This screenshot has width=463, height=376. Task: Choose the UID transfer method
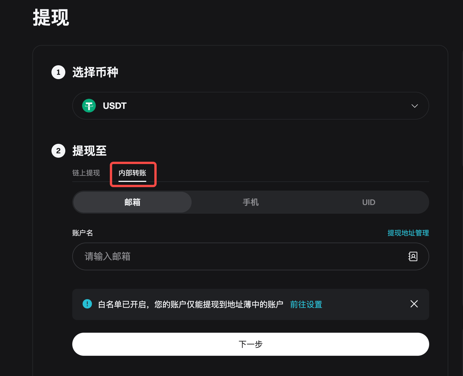click(368, 202)
